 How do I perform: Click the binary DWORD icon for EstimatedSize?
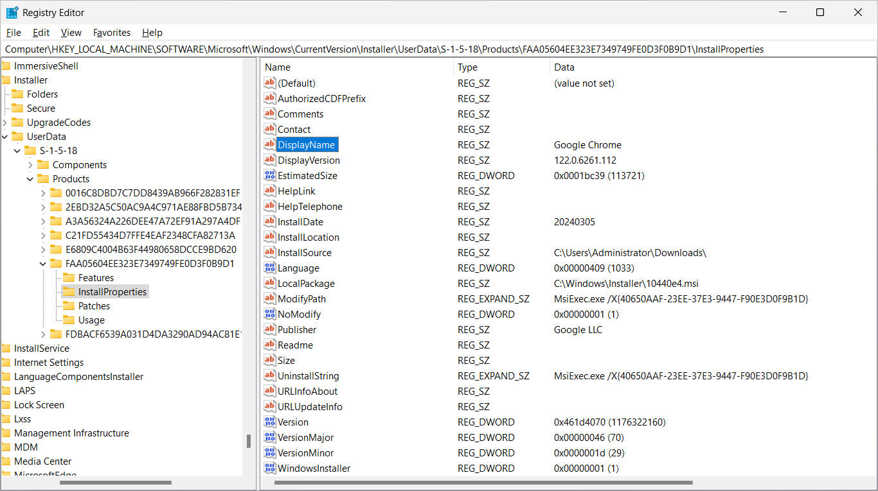coord(270,175)
